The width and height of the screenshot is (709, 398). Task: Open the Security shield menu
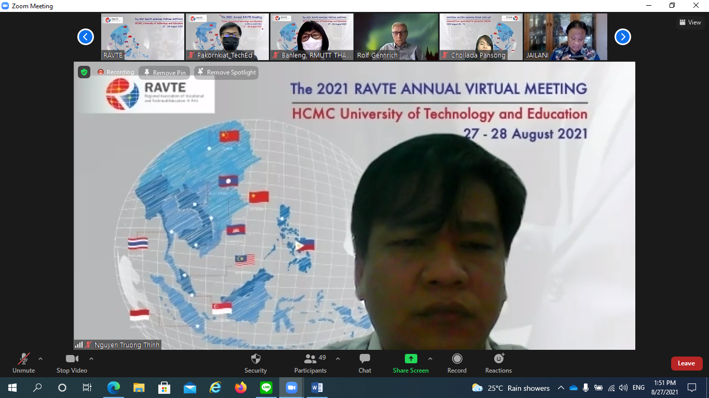coord(255,363)
